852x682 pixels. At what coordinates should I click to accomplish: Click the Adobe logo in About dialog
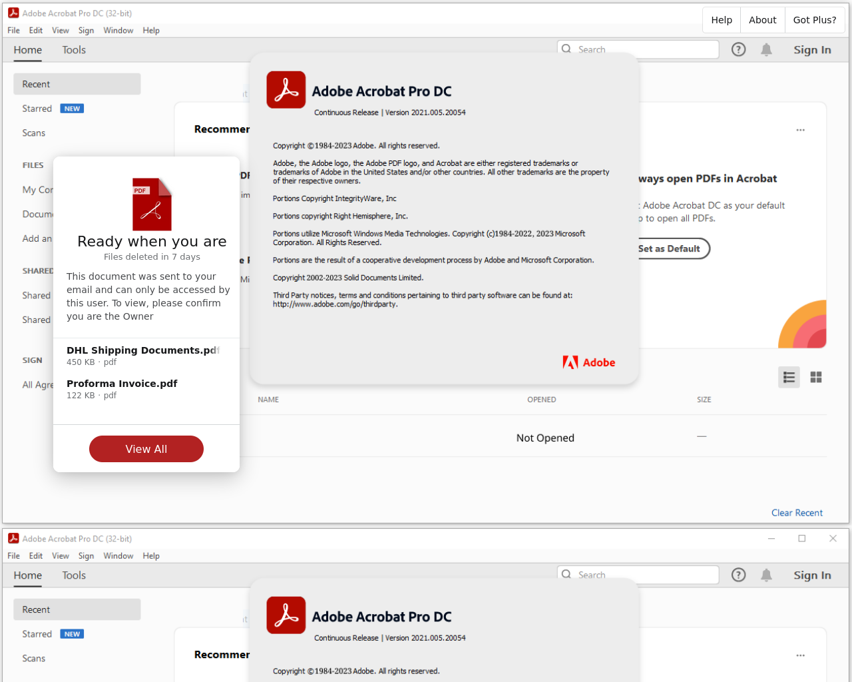(x=588, y=362)
